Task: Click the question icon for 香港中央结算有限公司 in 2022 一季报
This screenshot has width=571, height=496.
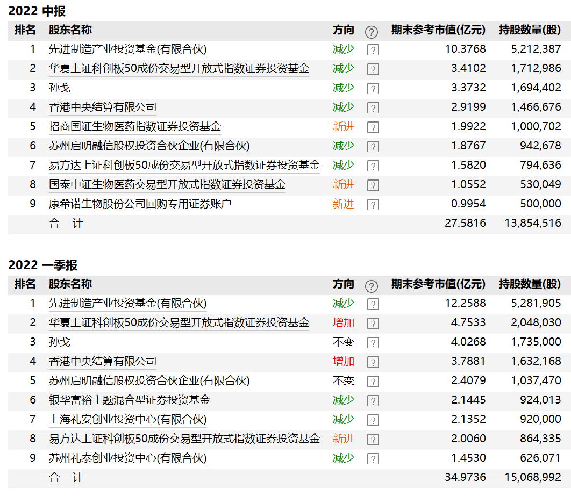Action: [373, 362]
